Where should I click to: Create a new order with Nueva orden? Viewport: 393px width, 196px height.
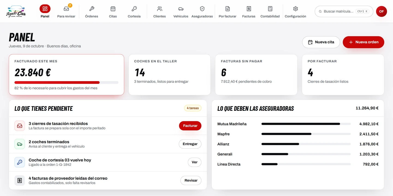point(364,42)
